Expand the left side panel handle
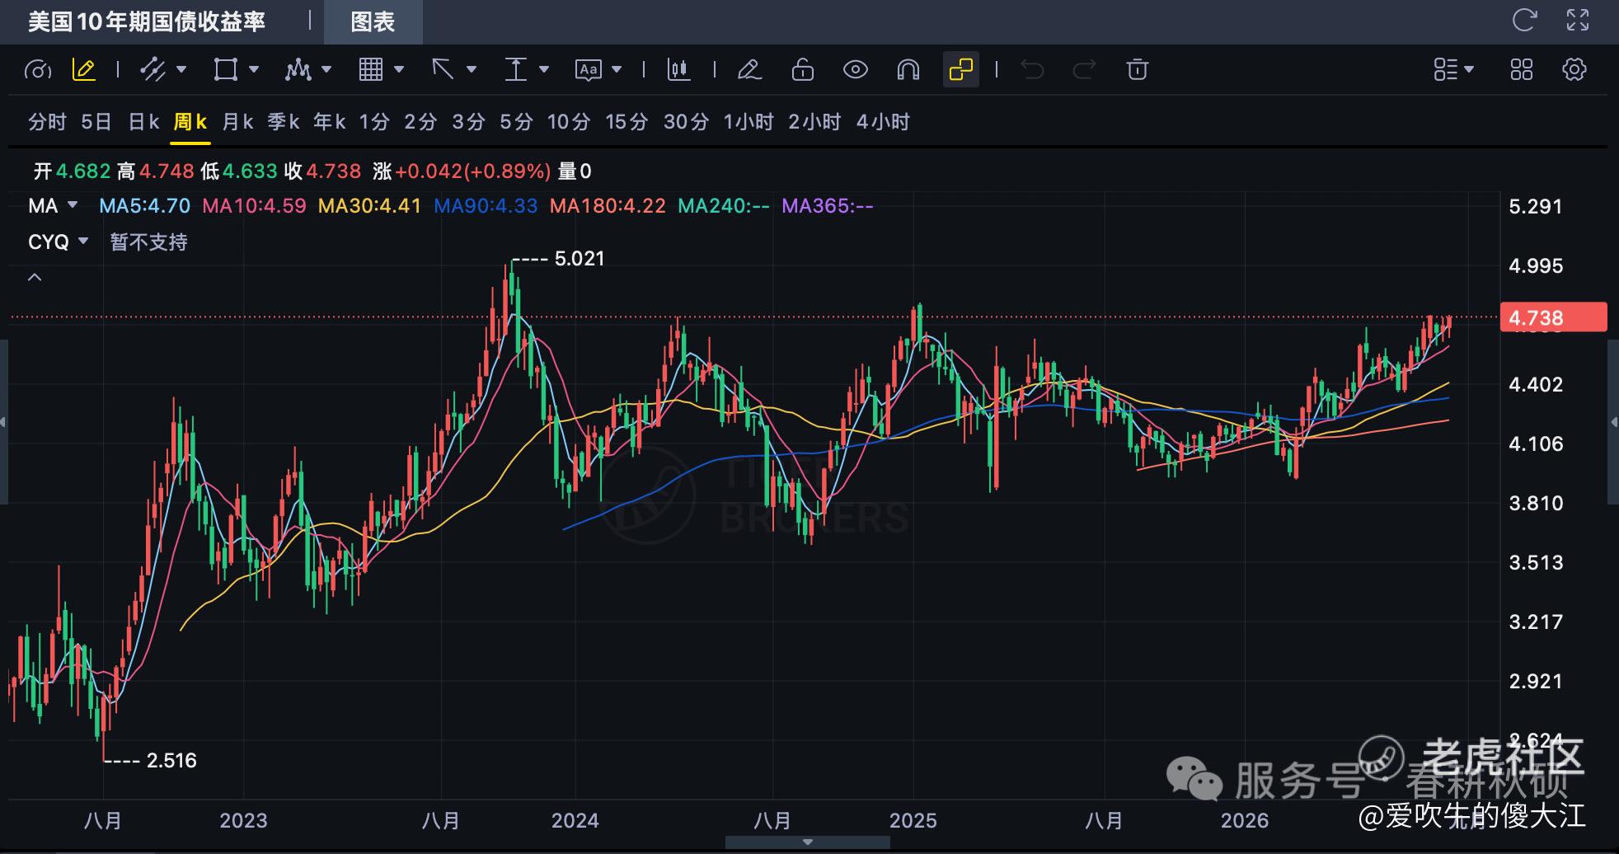Viewport: 1619px width, 854px height. (3, 422)
